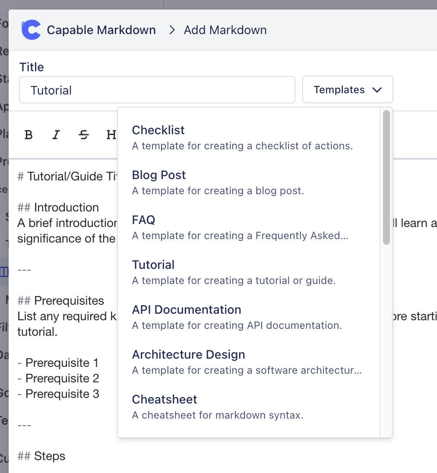
Task: Click the Add Markdown breadcrumb text
Action: pyautogui.click(x=225, y=30)
